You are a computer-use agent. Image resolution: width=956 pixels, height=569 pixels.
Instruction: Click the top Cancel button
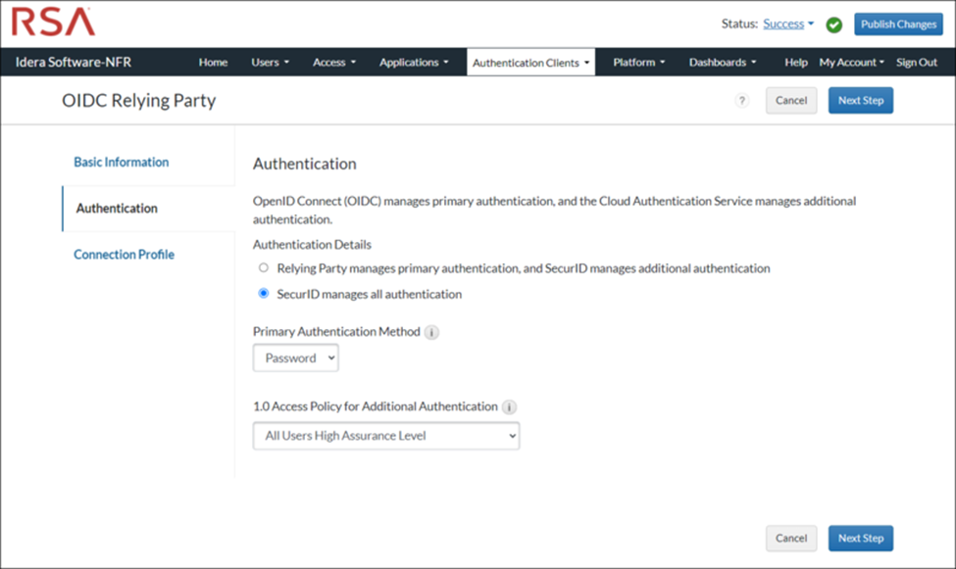point(790,101)
